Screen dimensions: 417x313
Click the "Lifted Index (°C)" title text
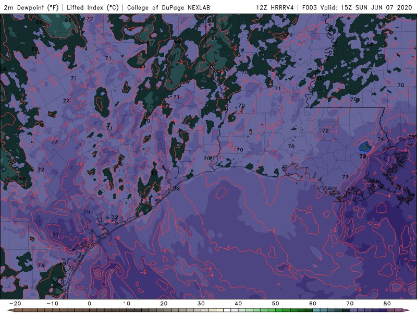point(93,7)
